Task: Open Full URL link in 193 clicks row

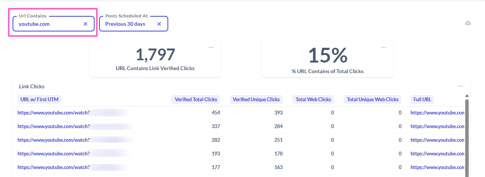Action: 437,154
